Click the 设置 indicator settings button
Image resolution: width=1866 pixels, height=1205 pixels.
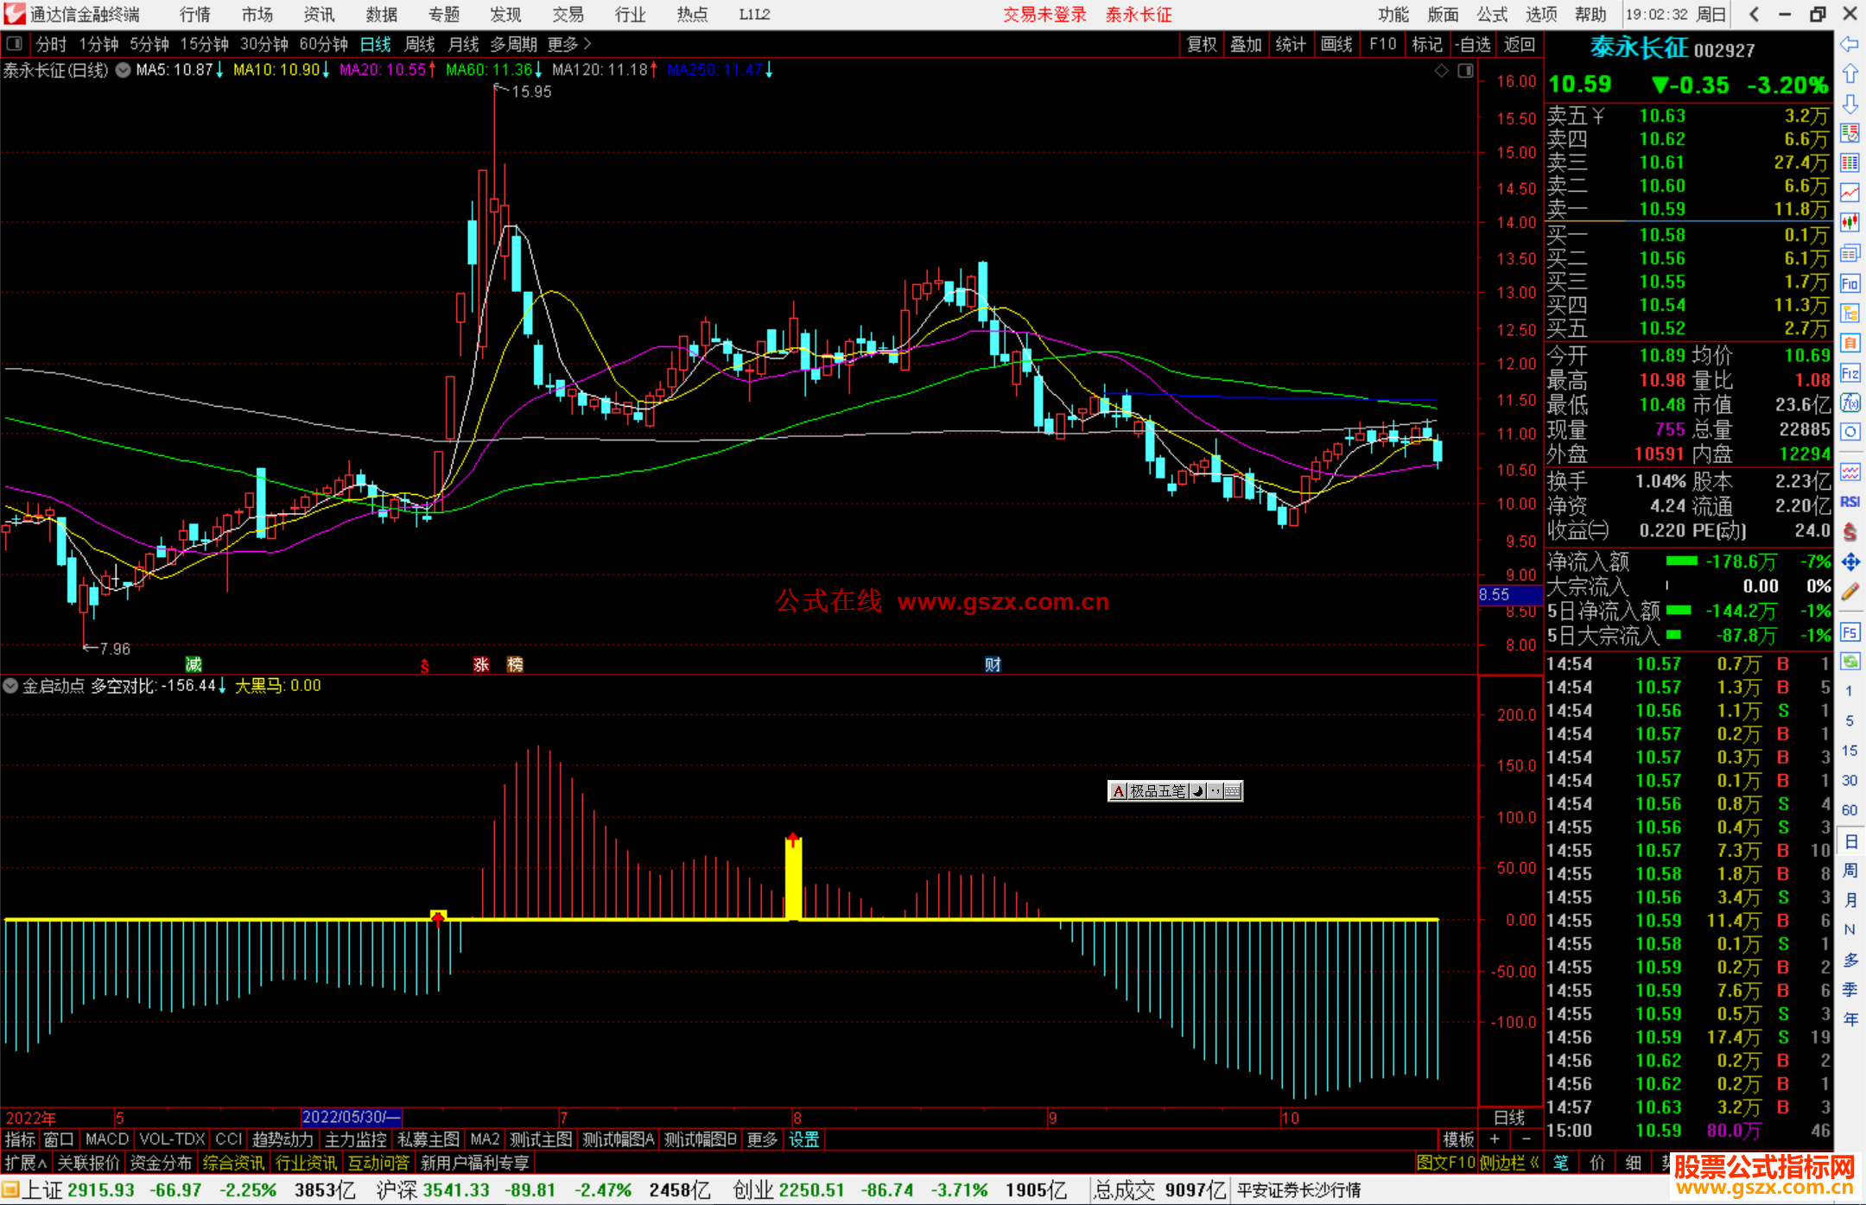coord(803,1139)
